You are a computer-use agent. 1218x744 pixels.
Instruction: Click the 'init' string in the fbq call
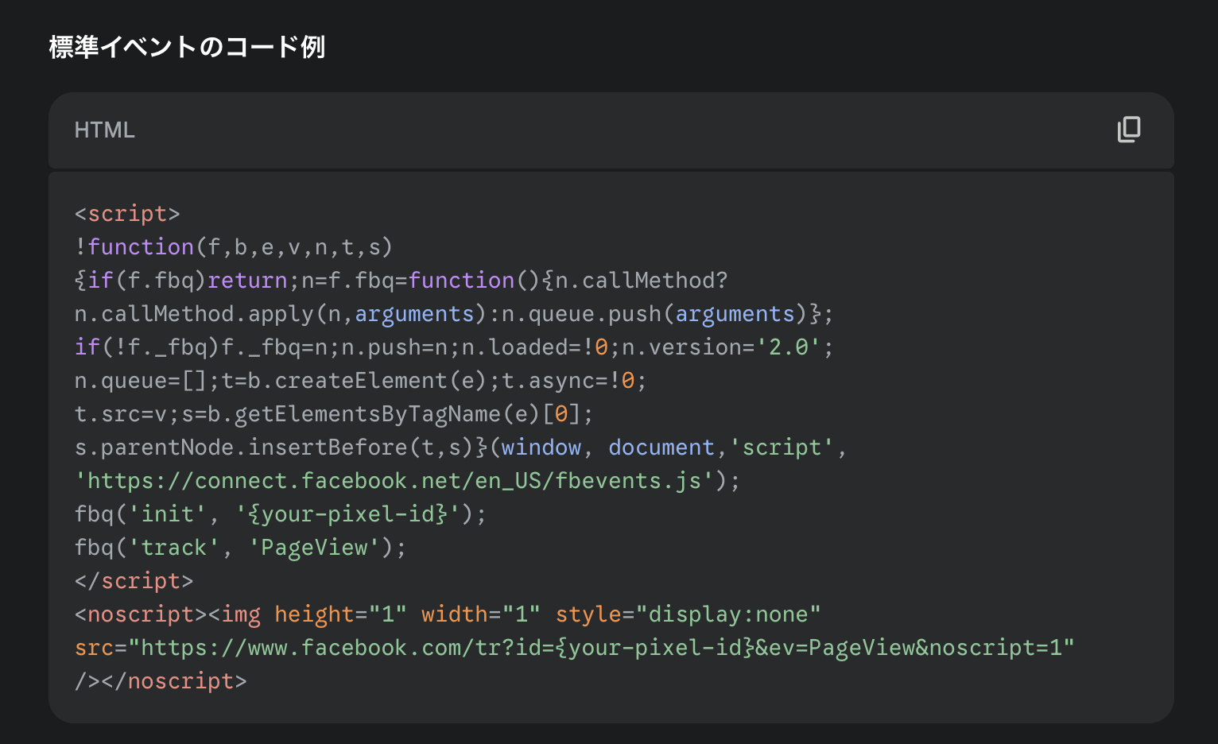point(167,514)
